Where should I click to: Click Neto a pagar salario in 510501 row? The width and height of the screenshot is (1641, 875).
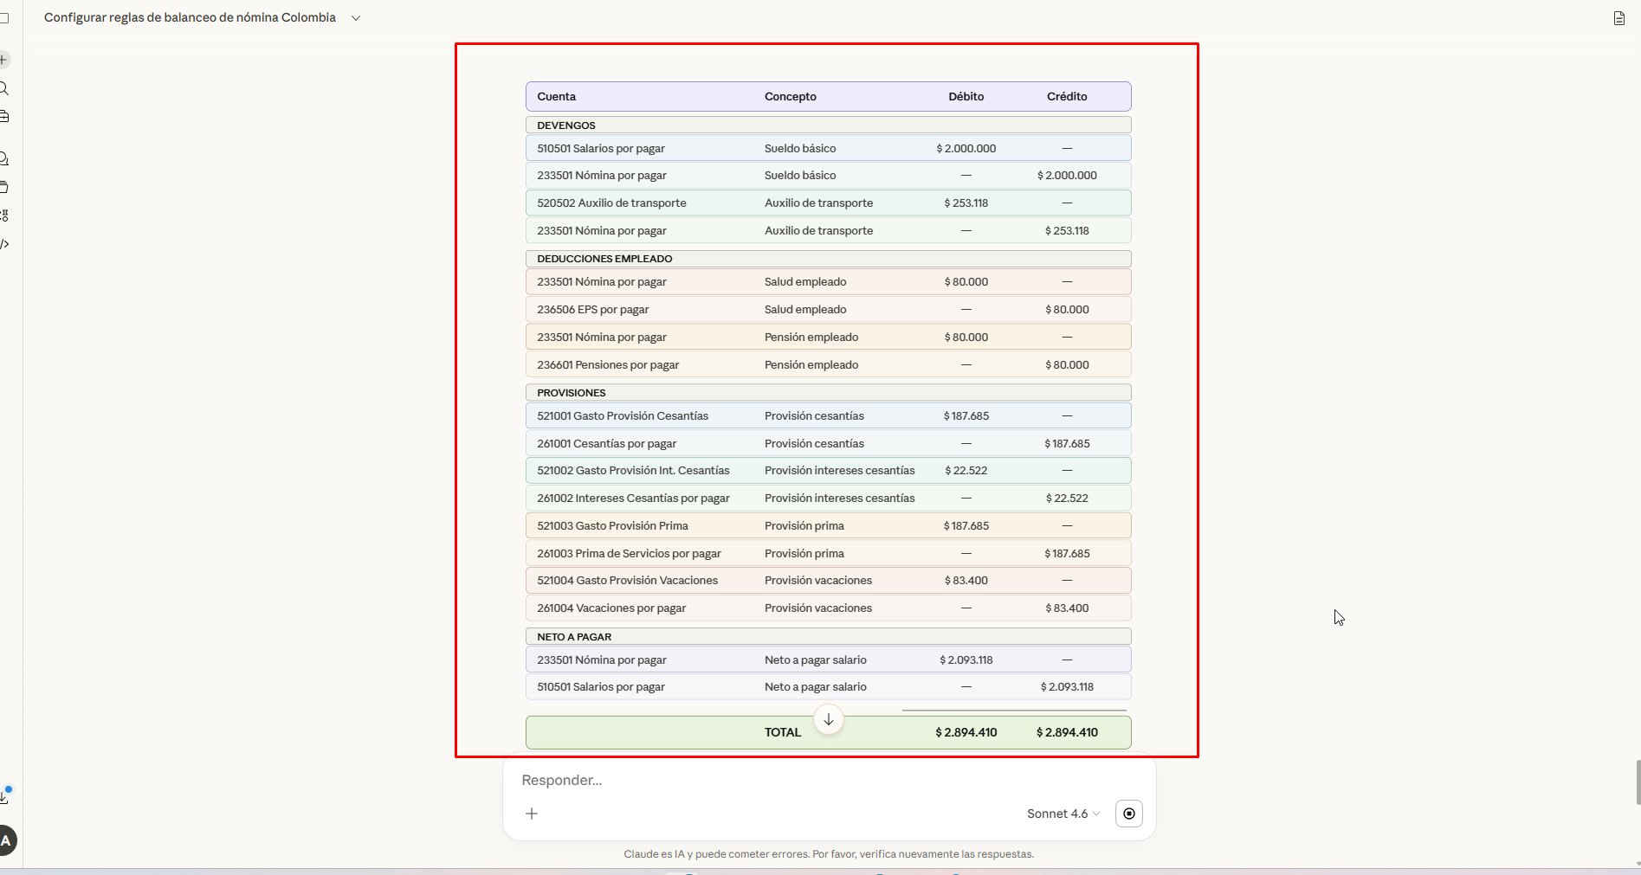pyautogui.click(x=816, y=686)
